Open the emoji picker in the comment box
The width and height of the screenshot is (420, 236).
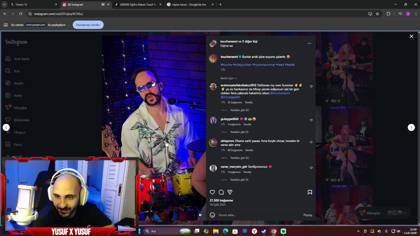tap(212, 215)
